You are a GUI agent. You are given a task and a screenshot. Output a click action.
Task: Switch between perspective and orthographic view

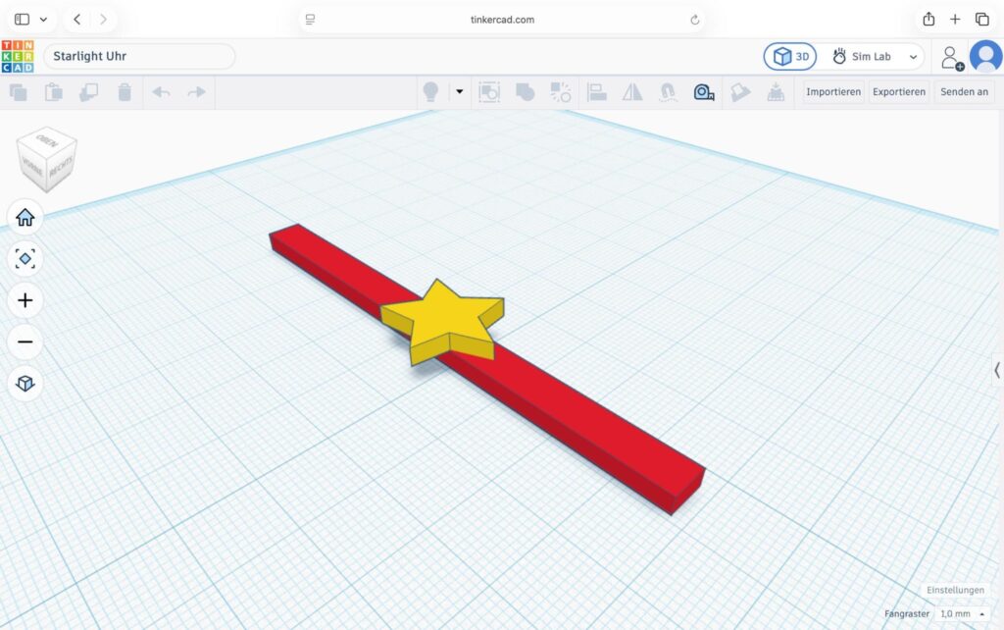click(x=25, y=384)
